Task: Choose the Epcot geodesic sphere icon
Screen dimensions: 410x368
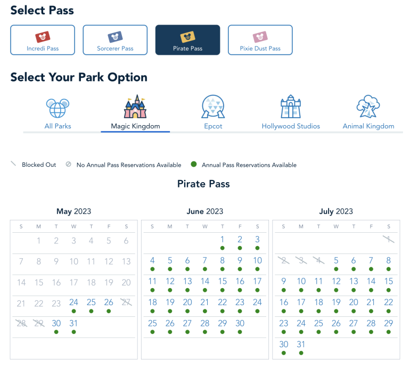Action: [x=213, y=107]
